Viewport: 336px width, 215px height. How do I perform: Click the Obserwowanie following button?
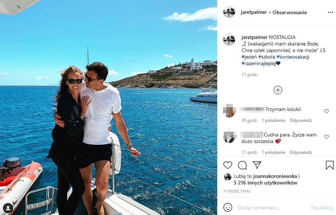click(x=289, y=13)
